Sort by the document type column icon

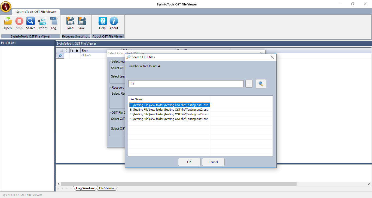click(72, 51)
